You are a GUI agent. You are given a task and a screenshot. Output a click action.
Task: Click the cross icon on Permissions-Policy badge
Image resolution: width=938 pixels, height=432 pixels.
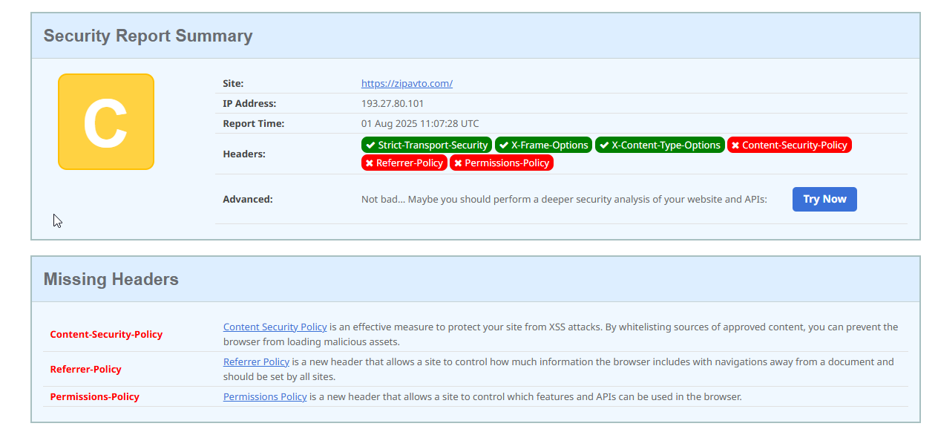[458, 163]
